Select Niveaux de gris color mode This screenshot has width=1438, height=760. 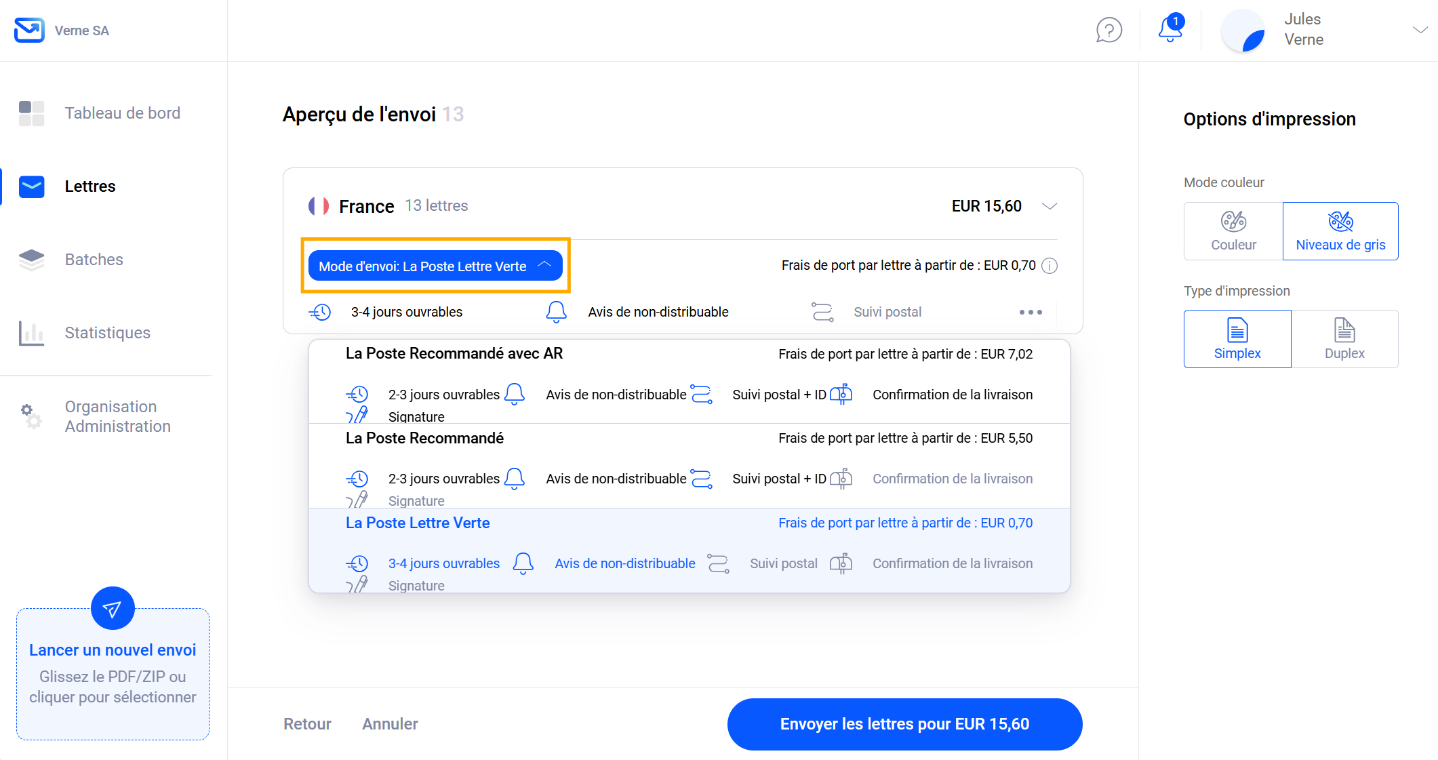coord(1340,231)
